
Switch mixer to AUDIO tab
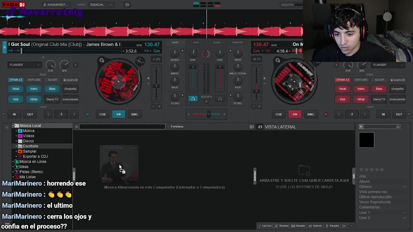point(175,43)
